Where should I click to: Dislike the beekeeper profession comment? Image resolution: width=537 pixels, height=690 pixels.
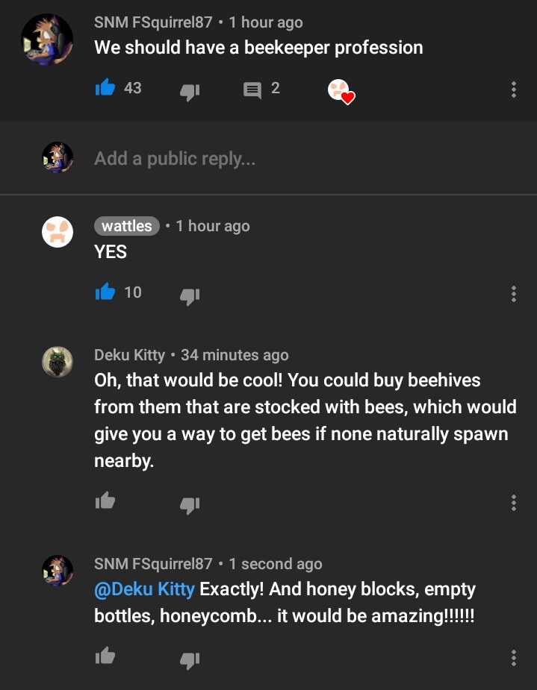(x=190, y=92)
